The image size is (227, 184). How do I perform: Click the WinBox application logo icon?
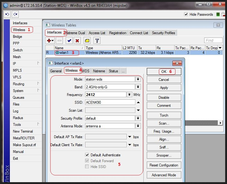click(6, 6)
